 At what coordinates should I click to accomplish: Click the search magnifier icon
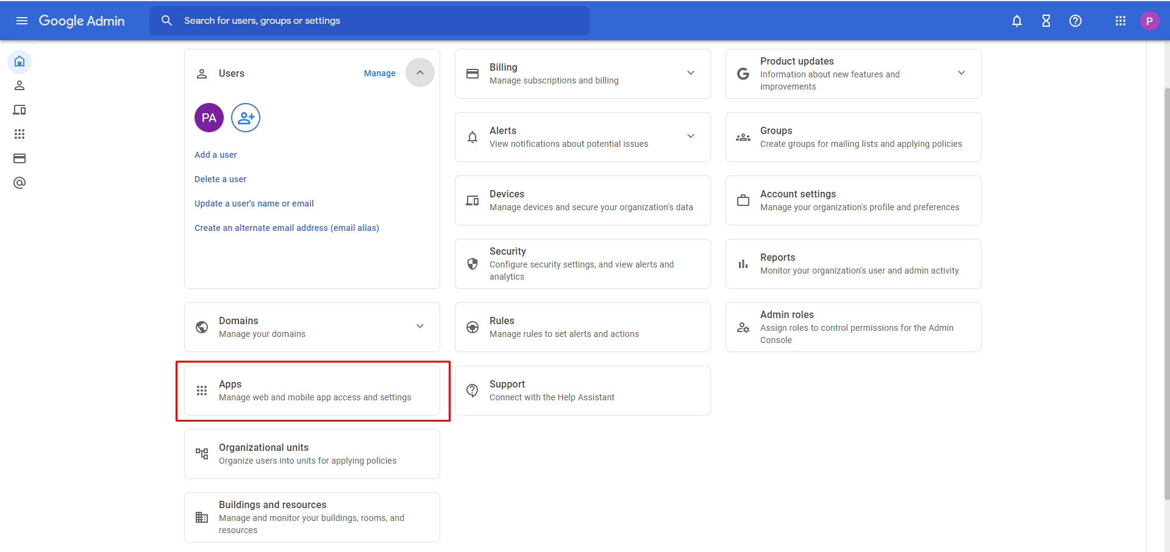click(x=166, y=21)
